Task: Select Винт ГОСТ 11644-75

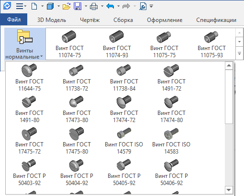Action: tap(29, 78)
